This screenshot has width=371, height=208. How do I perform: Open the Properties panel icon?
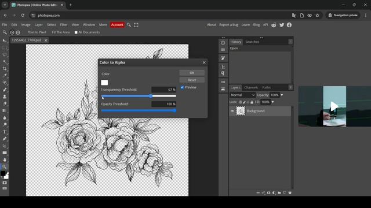pos(223,50)
